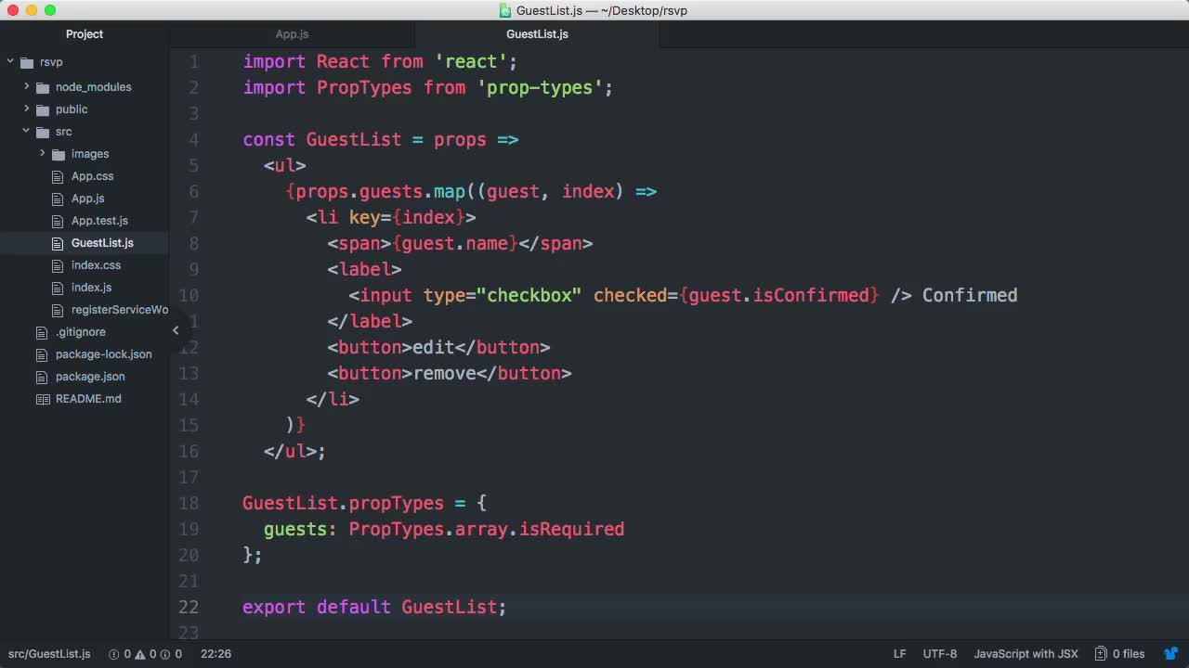
Task: Collapse the tree view with the left arrow toggle
Action: coord(175,329)
